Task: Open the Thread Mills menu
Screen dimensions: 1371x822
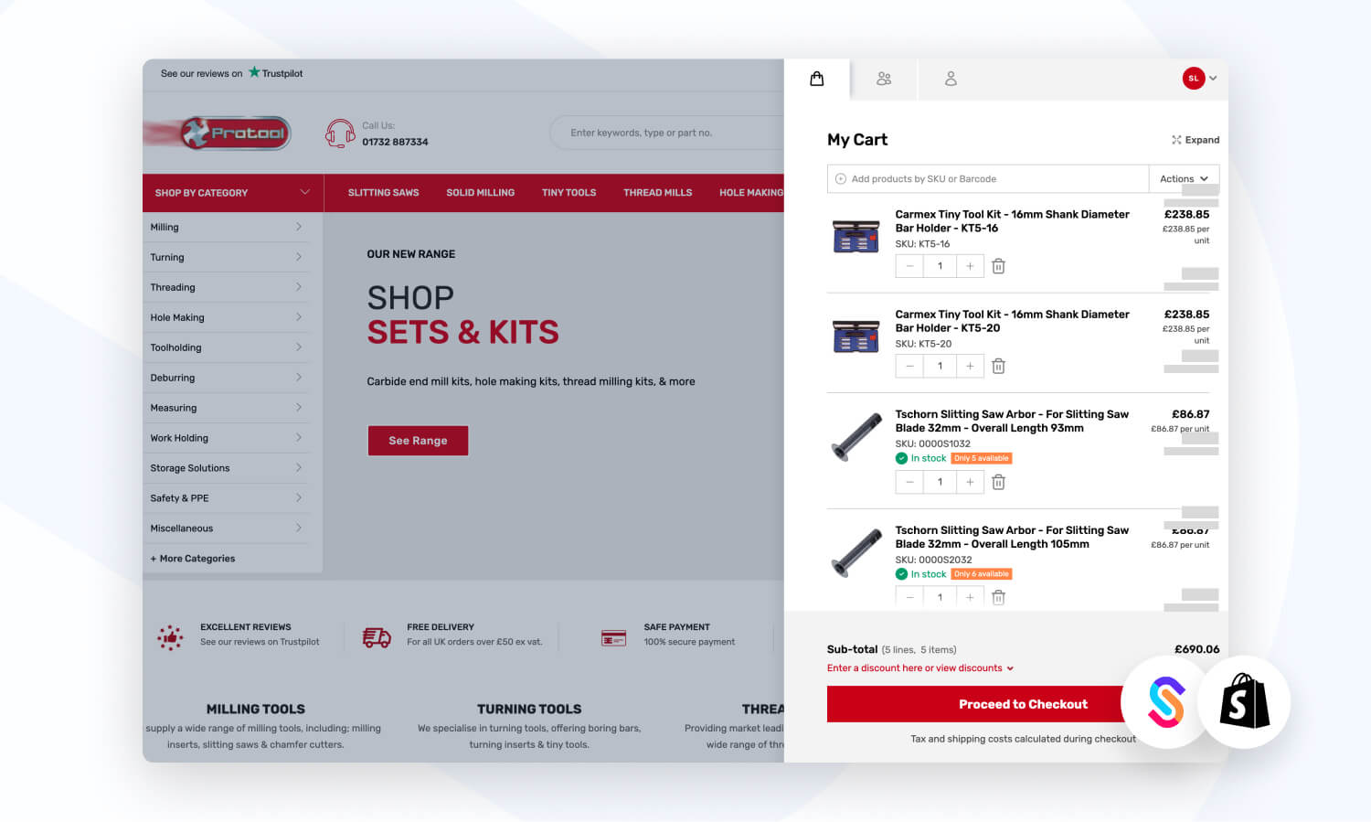Action: [x=658, y=193]
